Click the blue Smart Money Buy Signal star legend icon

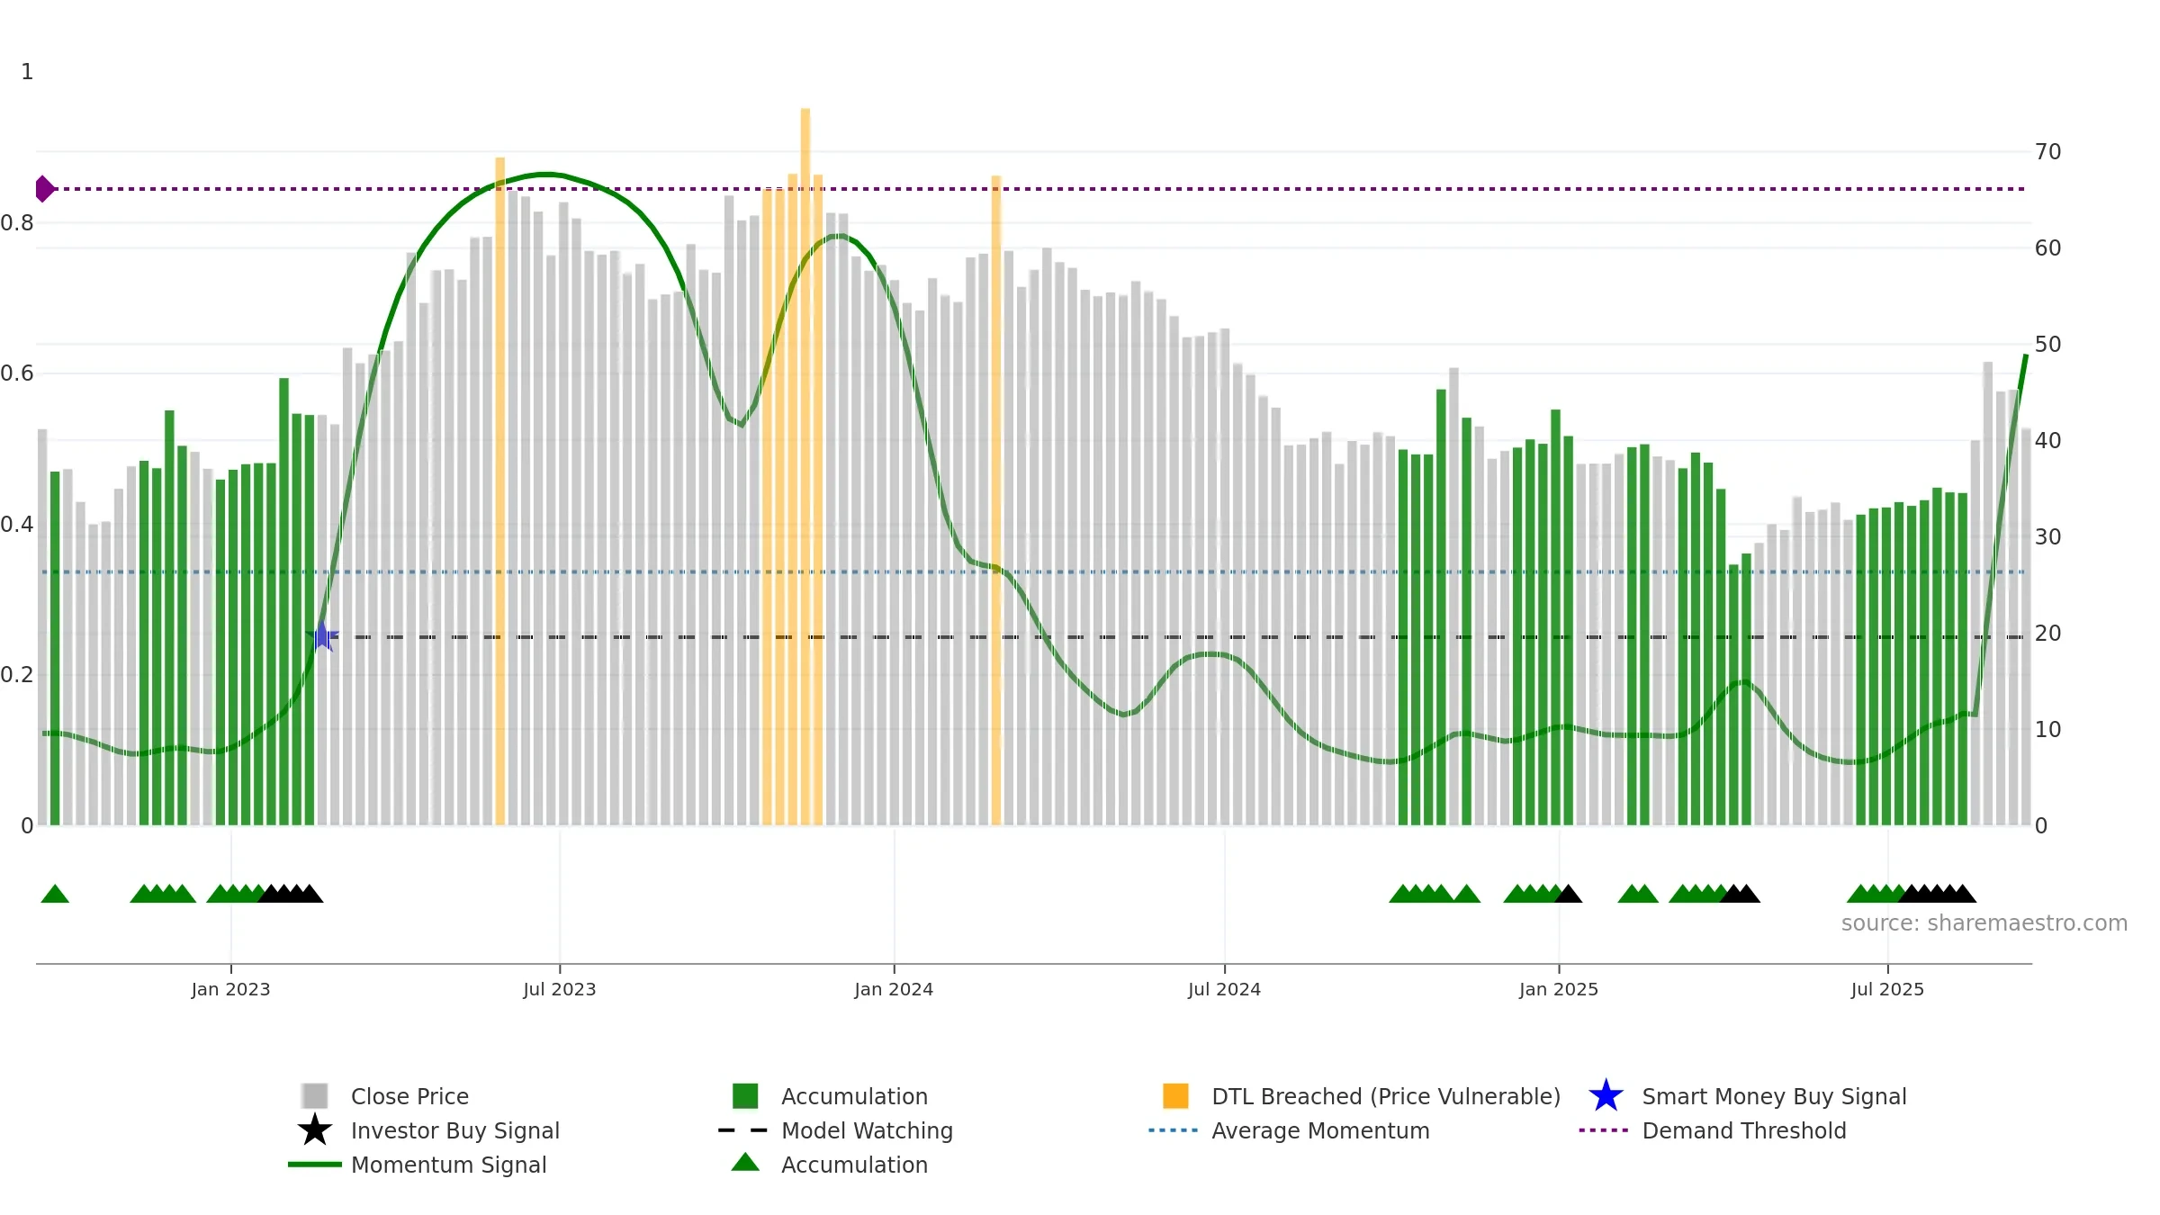coord(1606,1095)
